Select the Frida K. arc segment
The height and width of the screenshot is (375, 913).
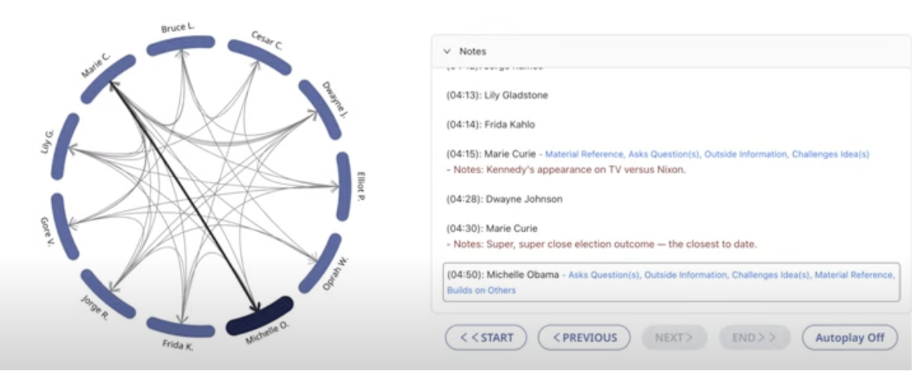pyautogui.click(x=181, y=327)
